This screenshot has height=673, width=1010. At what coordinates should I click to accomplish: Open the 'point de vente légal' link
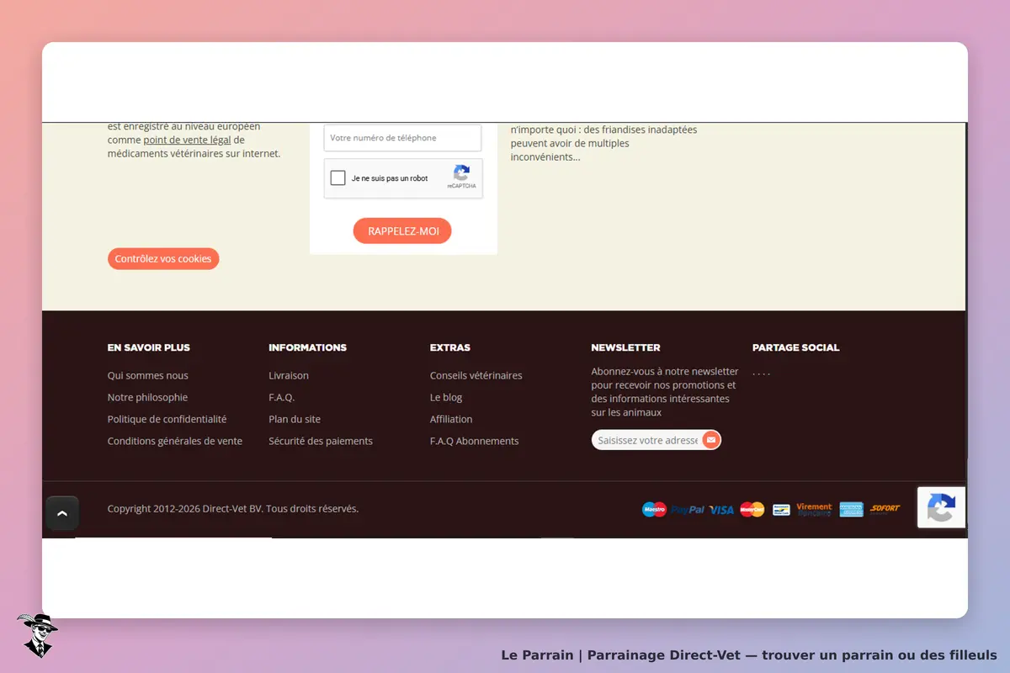coord(187,140)
